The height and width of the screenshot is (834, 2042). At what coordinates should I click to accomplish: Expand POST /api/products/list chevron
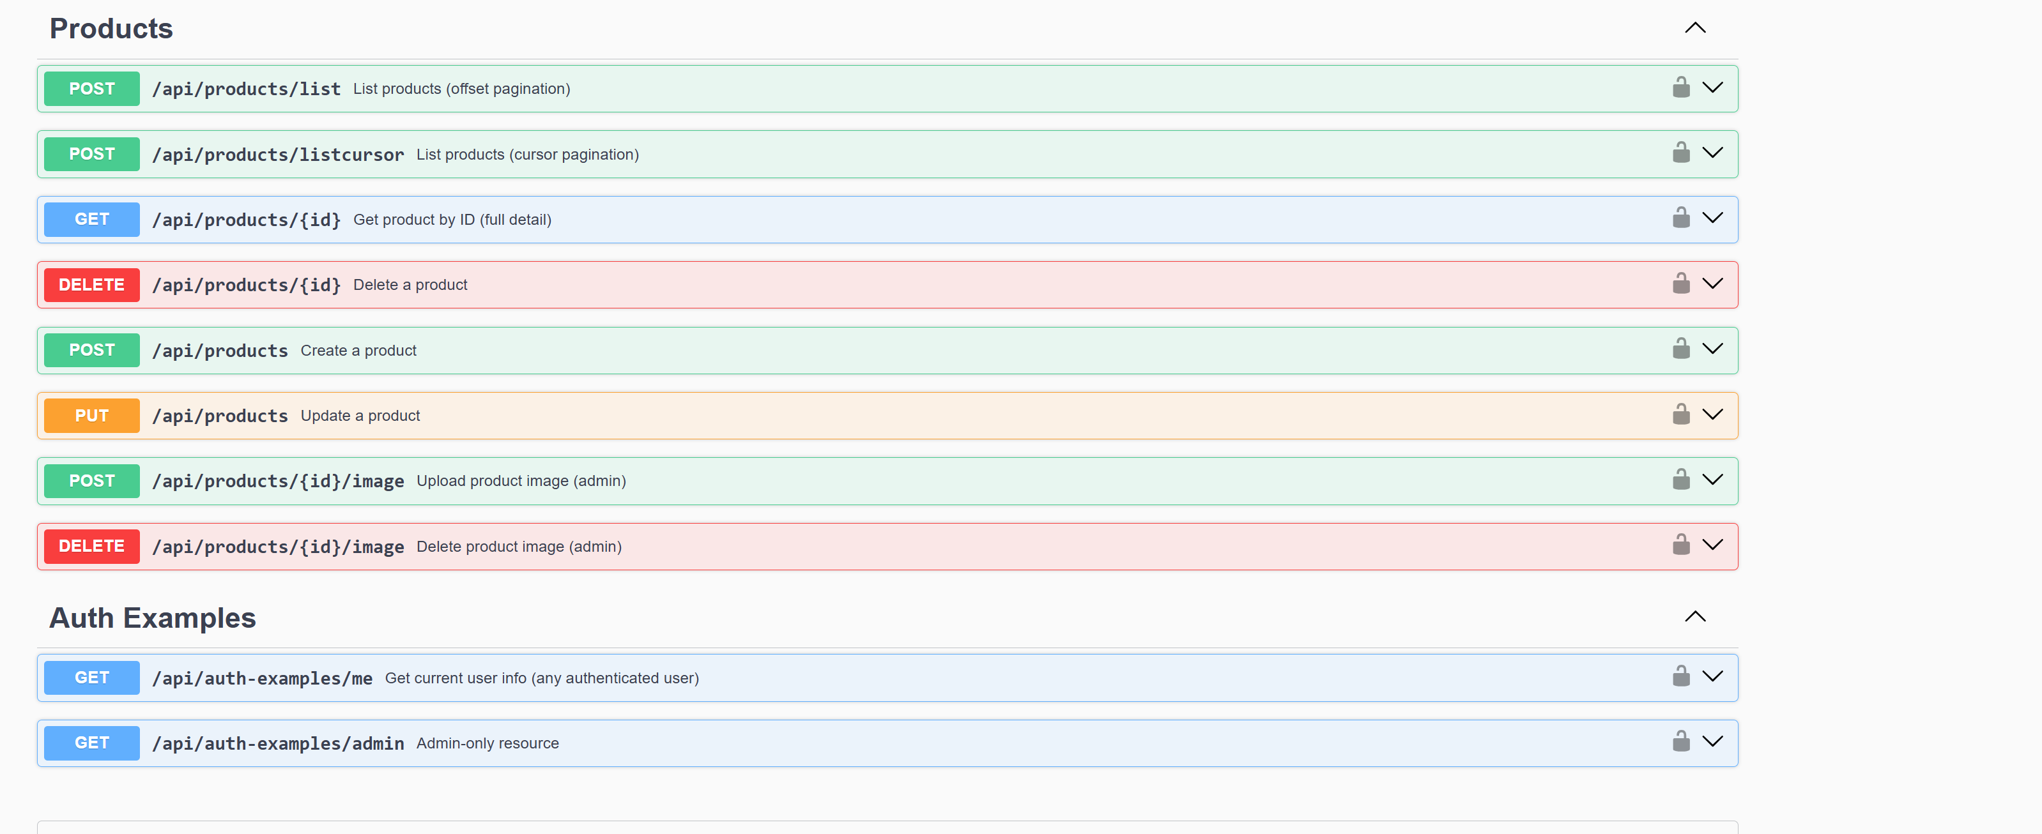[1712, 87]
